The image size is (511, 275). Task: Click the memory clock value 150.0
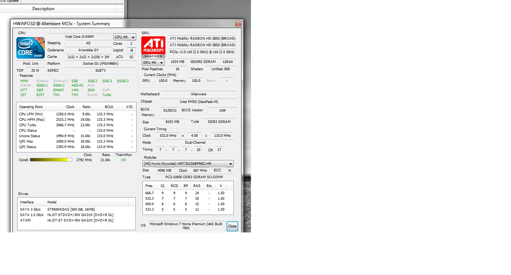(196, 81)
